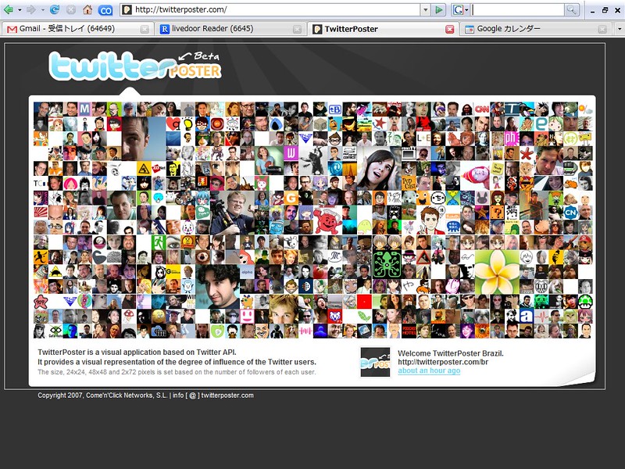Click the large man face against sky avatar

[144, 139]
